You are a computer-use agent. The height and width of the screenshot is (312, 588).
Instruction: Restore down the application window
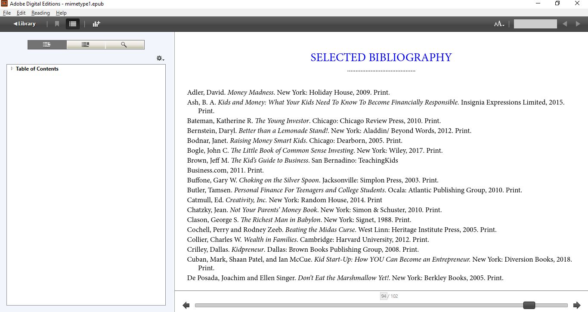(557, 3)
